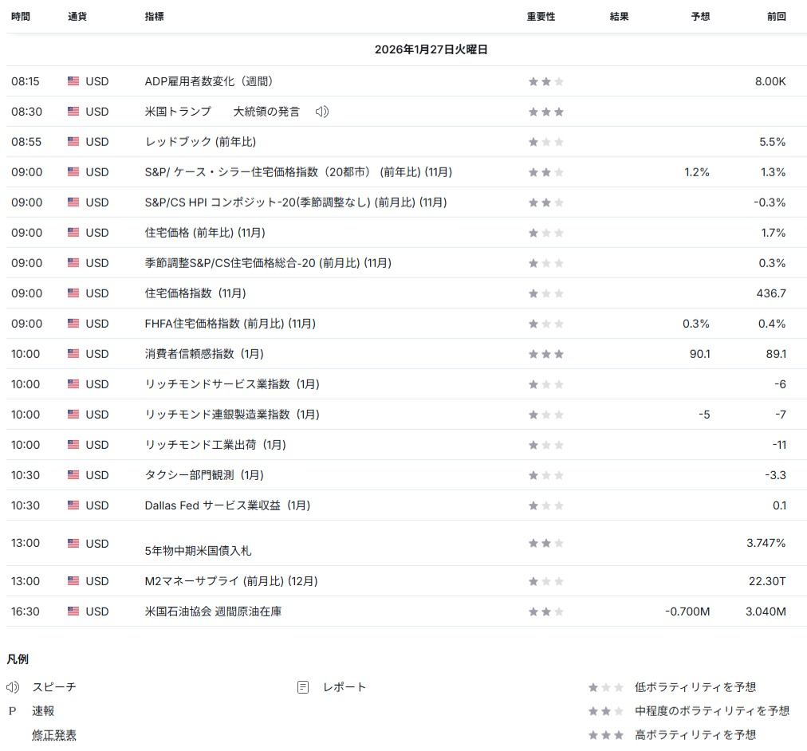Click the 重要性 column header

(541, 17)
